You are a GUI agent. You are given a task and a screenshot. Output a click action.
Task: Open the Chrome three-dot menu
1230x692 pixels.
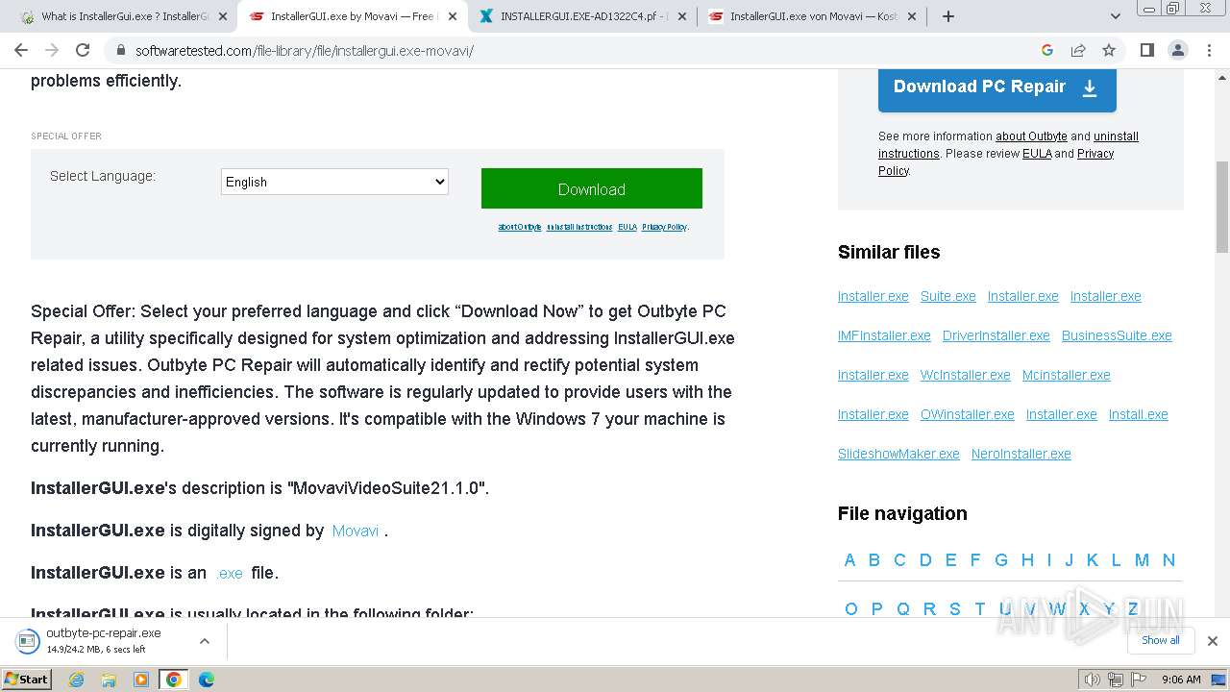tap(1209, 50)
